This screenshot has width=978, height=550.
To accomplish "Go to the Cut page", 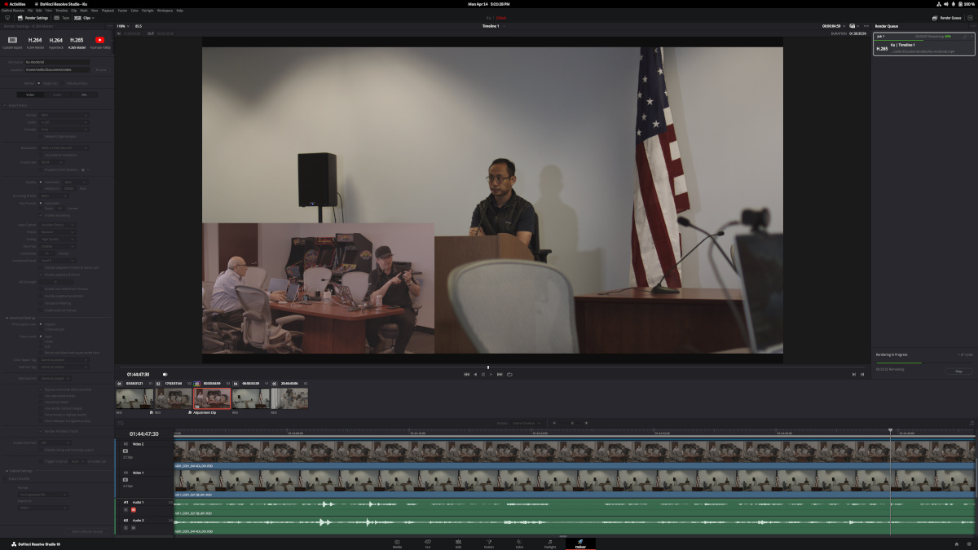I will [428, 543].
